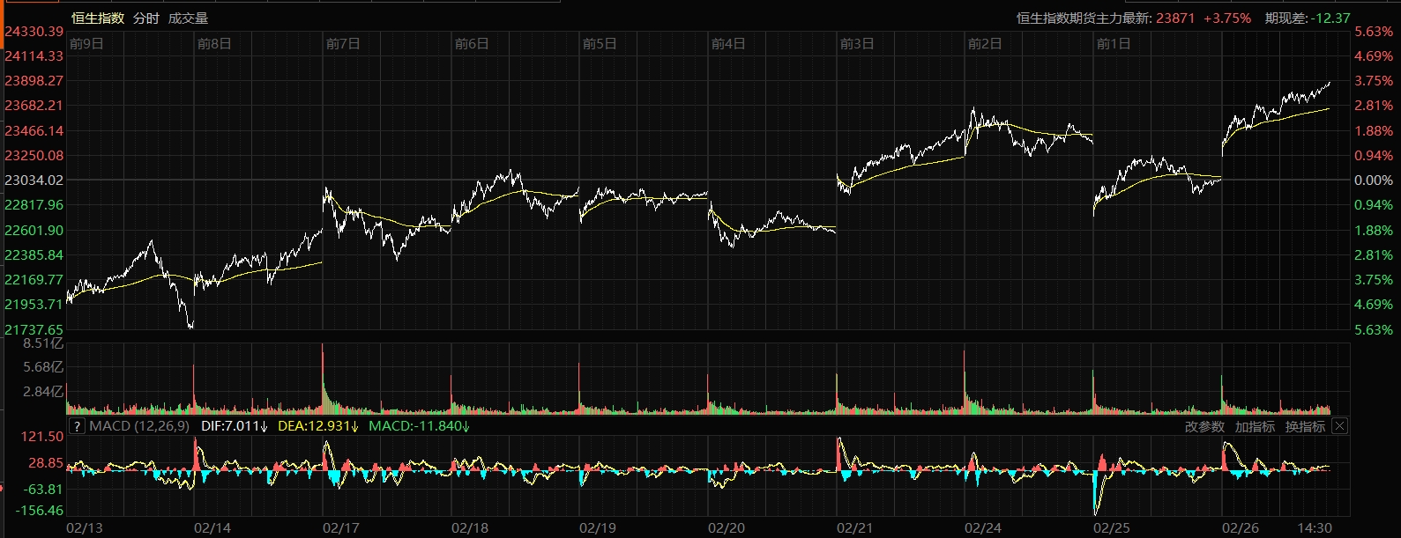Click the DIF:7.011 value

[234, 426]
